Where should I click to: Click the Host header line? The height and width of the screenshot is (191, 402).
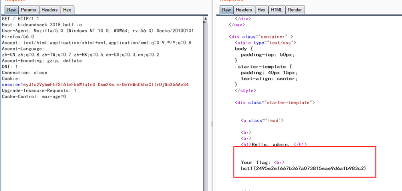pyautogui.click(x=41, y=24)
